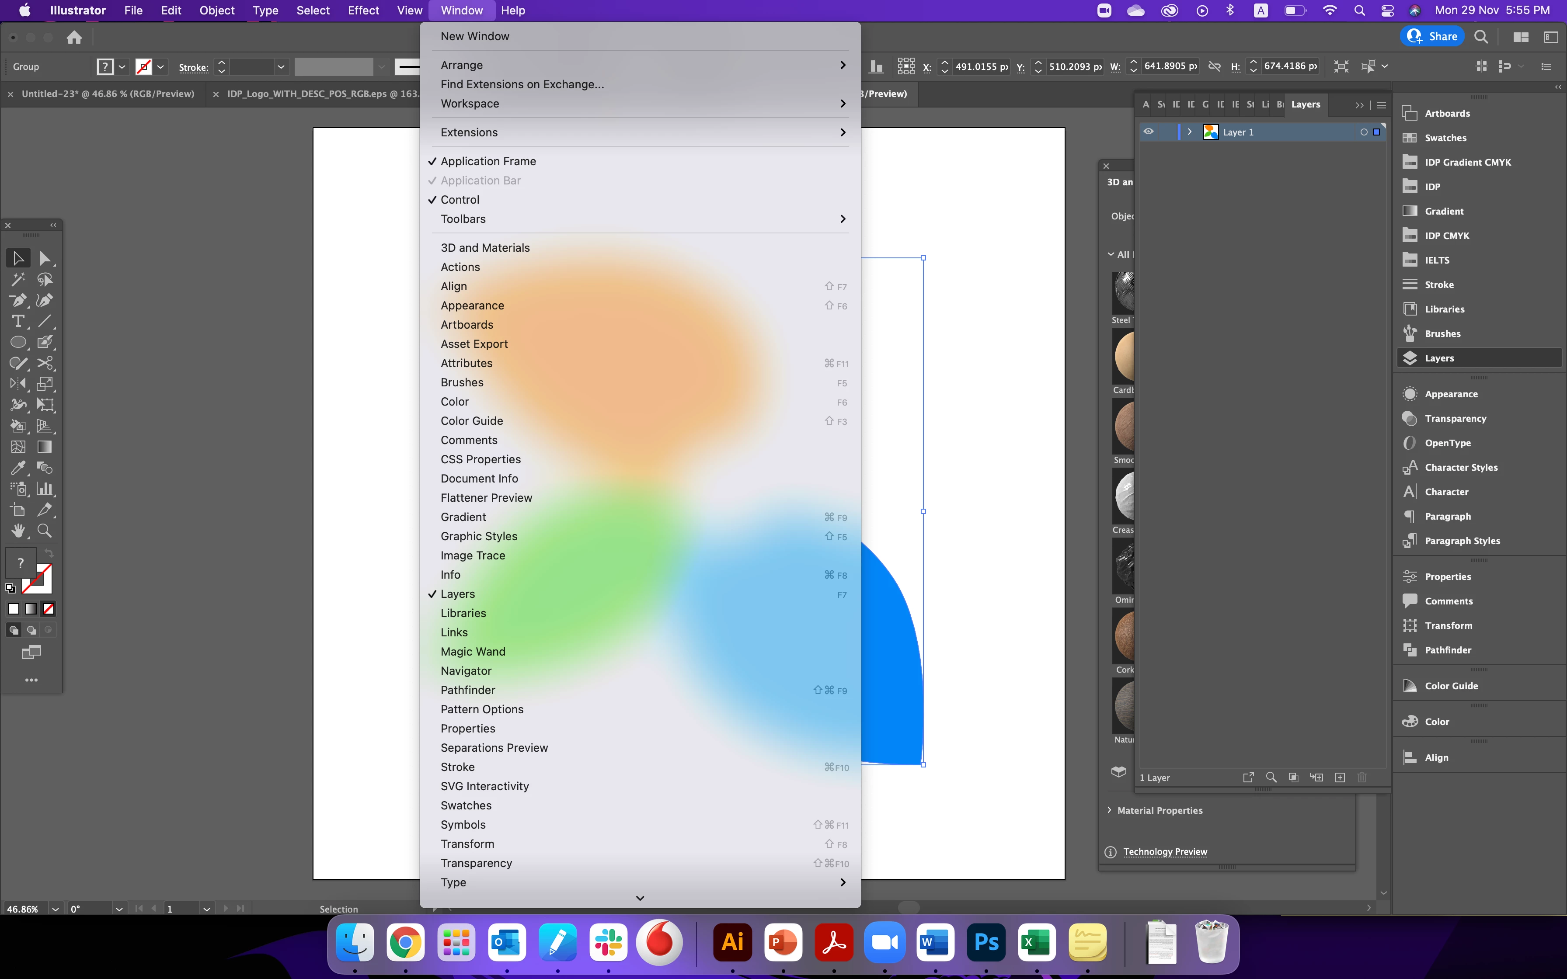1567x979 pixels.
Task: Create new layer in Layers panel
Action: coord(1341,778)
